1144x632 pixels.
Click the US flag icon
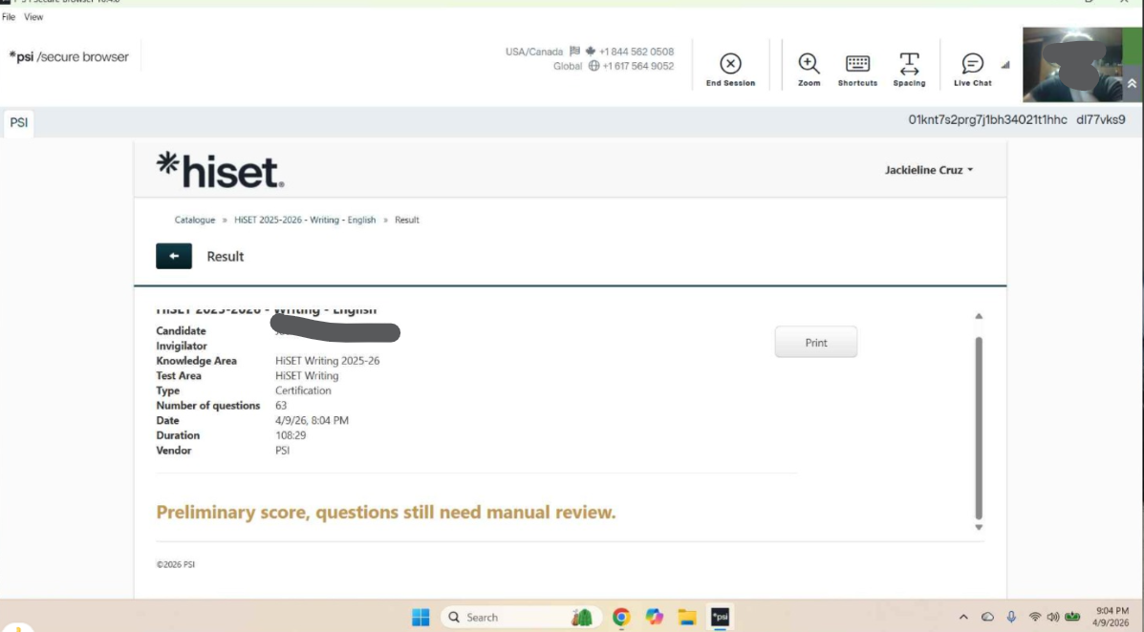click(x=575, y=51)
